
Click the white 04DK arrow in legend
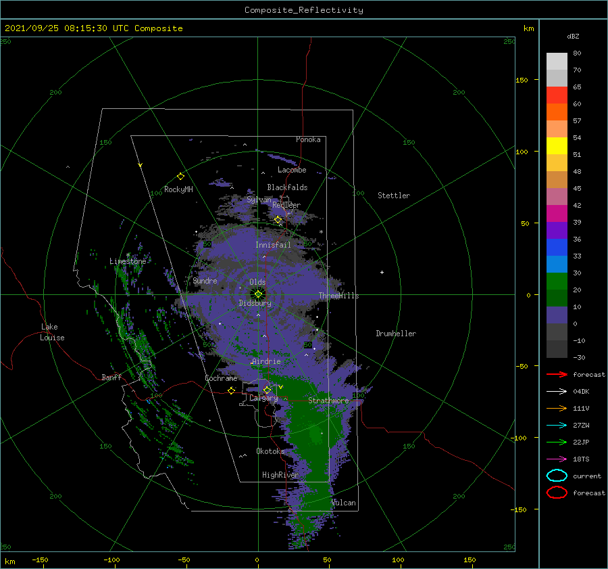557,392
